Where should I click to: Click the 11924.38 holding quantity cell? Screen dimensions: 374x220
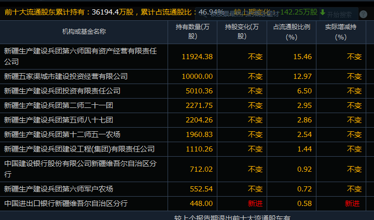pos(197,57)
